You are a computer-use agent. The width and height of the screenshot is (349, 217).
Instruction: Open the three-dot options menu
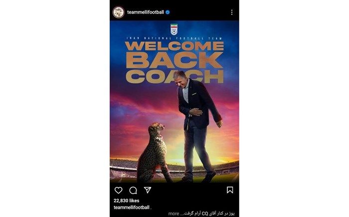tap(232, 12)
